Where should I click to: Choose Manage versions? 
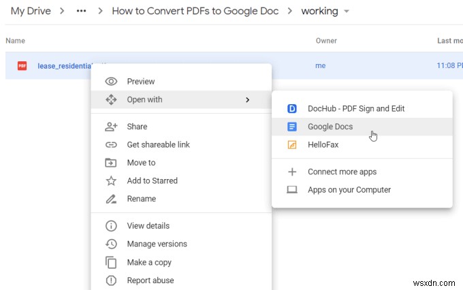181,244
